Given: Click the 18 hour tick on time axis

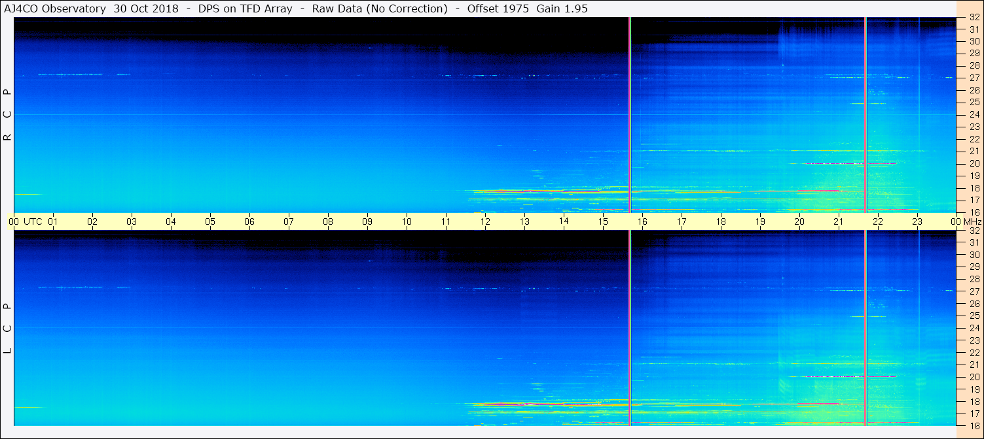Looking at the screenshot, I should pyautogui.click(x=721, y=221).
